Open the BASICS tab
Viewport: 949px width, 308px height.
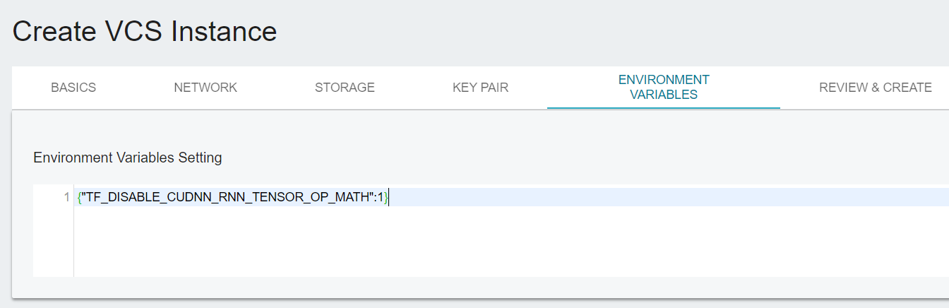[x=73, y=88]
